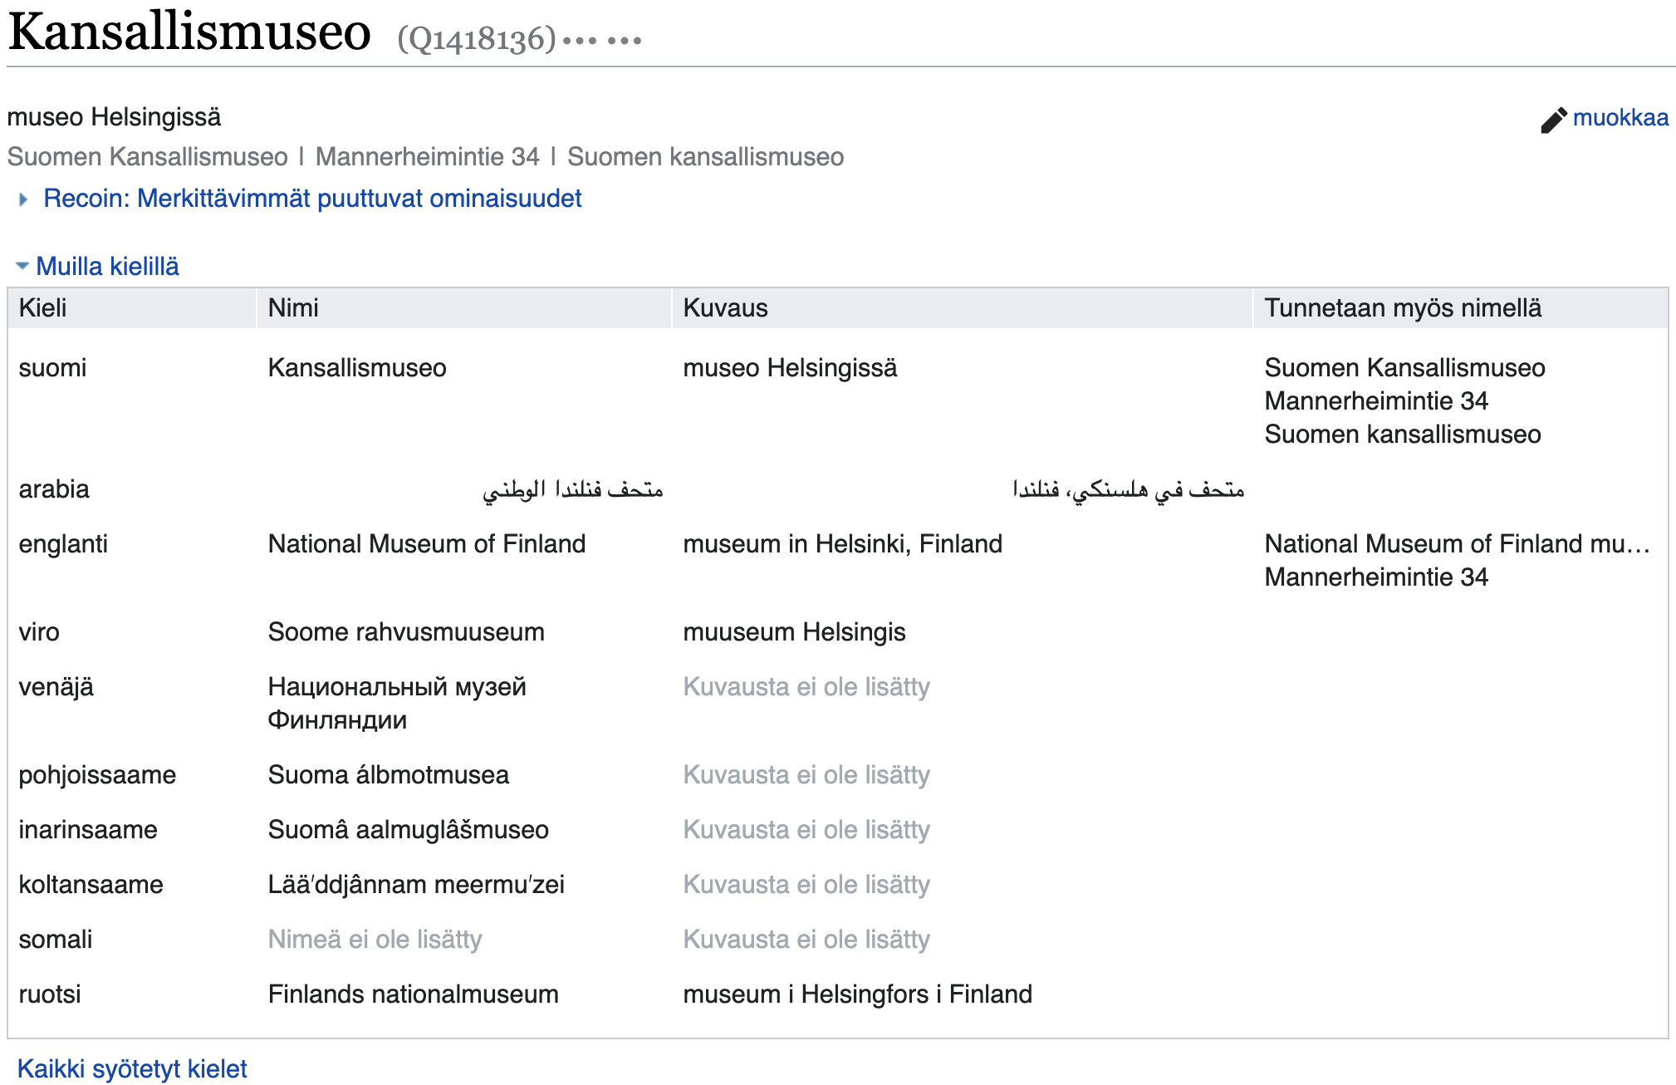Click truncated alias National Museum of Finland mu…

coord(1458,544)
